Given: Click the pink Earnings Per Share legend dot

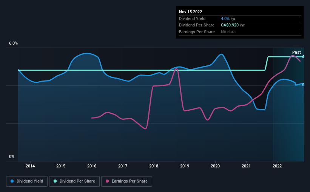Looking at the screenshot, I should coord(107,181).
